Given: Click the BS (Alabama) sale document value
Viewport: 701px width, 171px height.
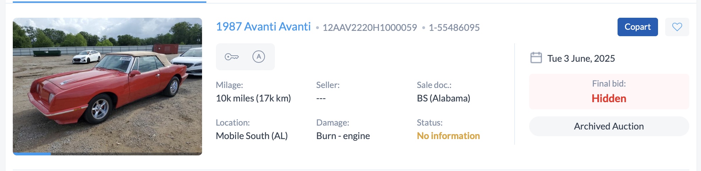Looking at the screenshot, I should point(443,98).
